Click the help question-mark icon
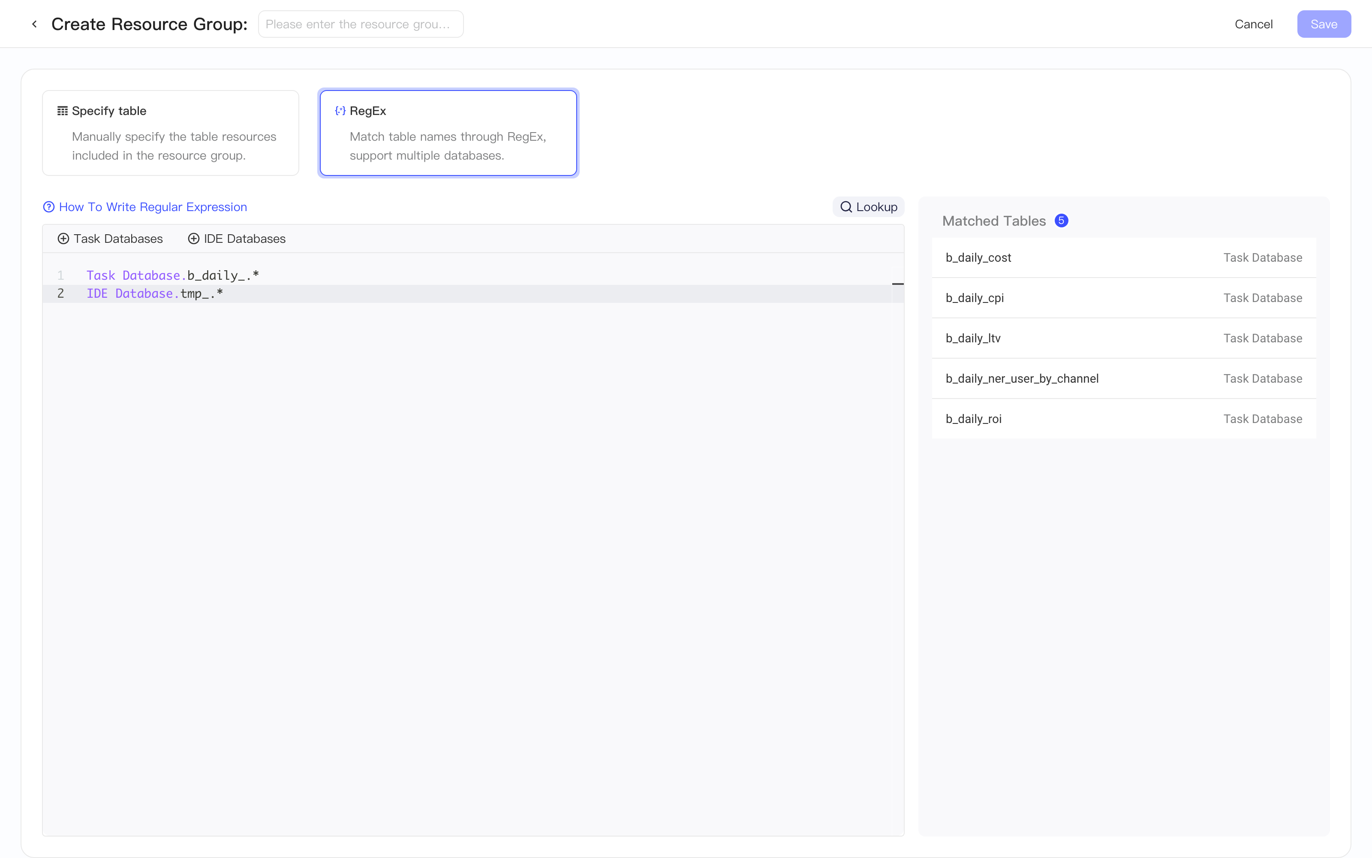 pos(49,207)
